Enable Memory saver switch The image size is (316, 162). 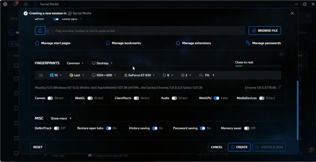pyautogui.click(x=247, y=128)
